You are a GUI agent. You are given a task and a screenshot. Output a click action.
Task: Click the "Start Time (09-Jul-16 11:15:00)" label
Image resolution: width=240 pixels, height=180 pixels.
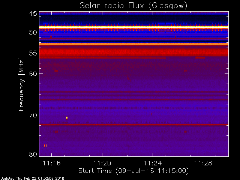133,171
